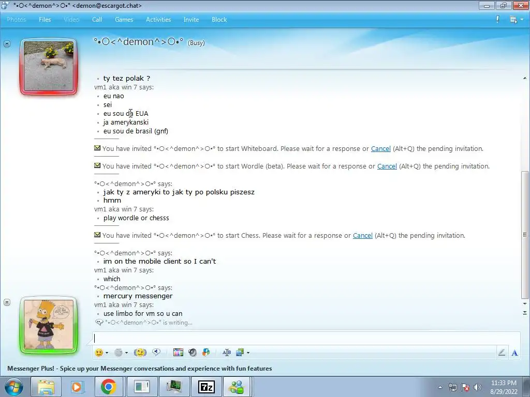The width and height of the screenshot is (530, 397).
Task: Expand background picture dropdown arrow
Action: point(248,353)
